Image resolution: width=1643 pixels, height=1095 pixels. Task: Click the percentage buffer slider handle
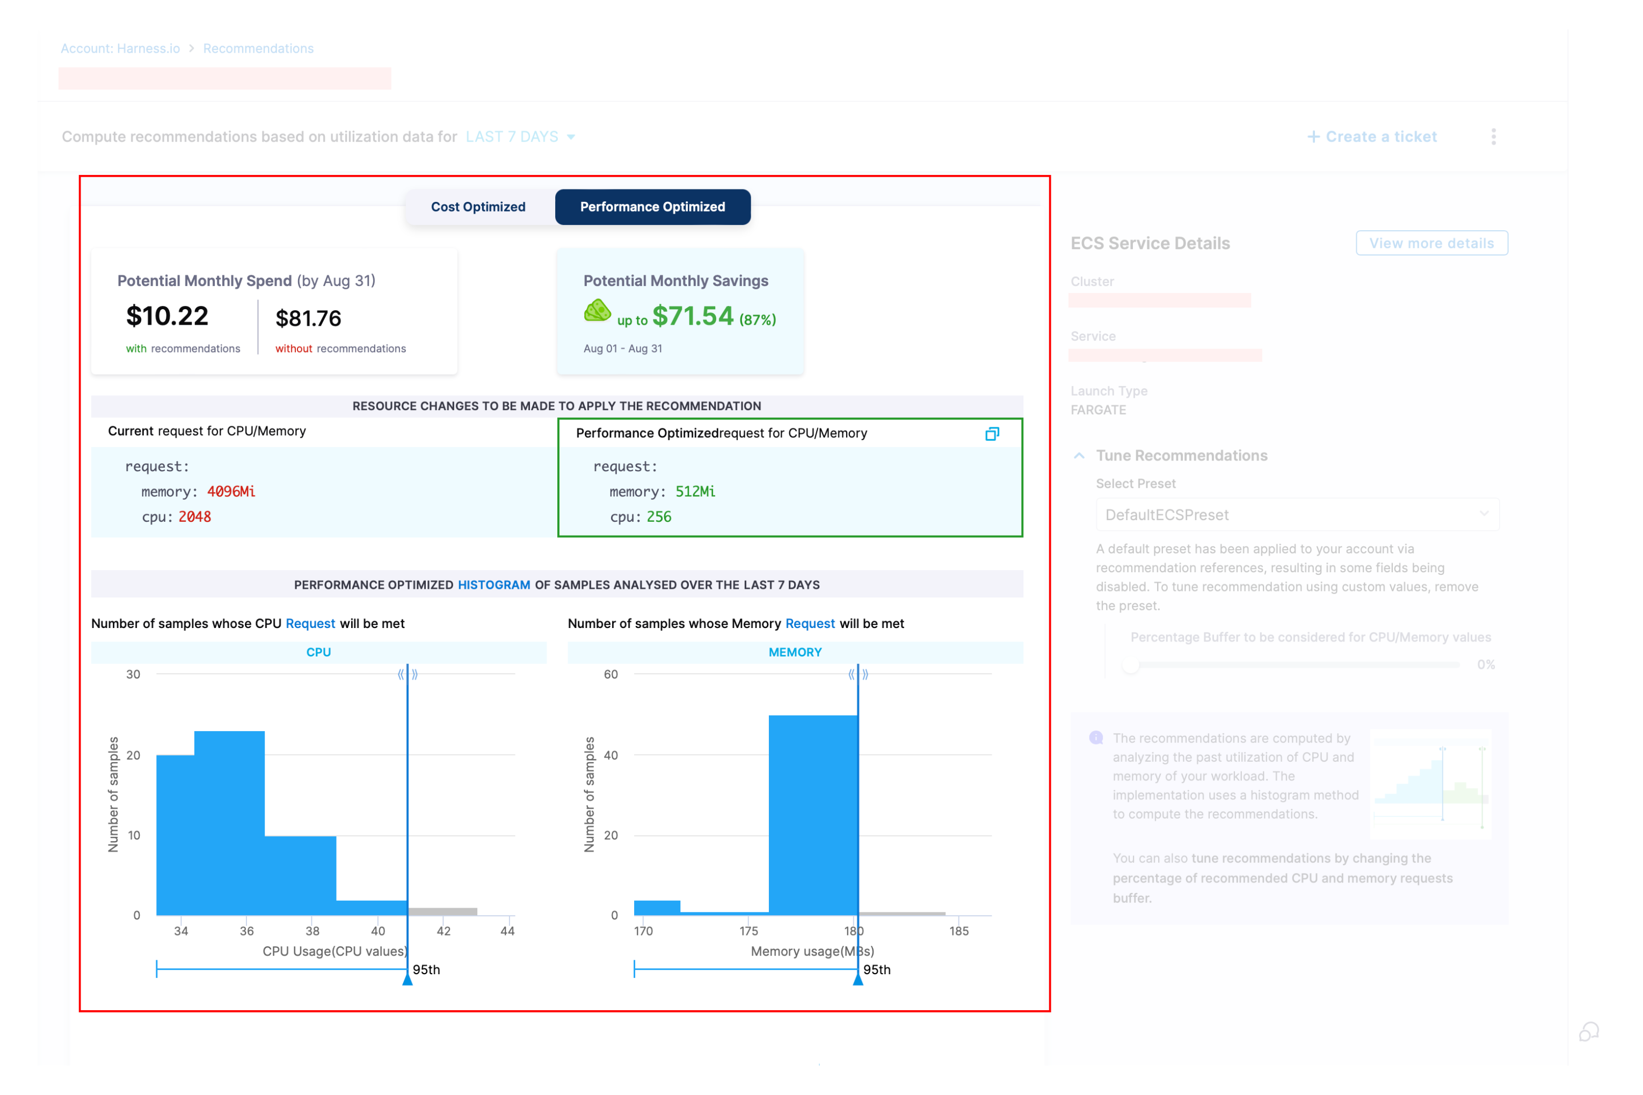coord(1131,665)
